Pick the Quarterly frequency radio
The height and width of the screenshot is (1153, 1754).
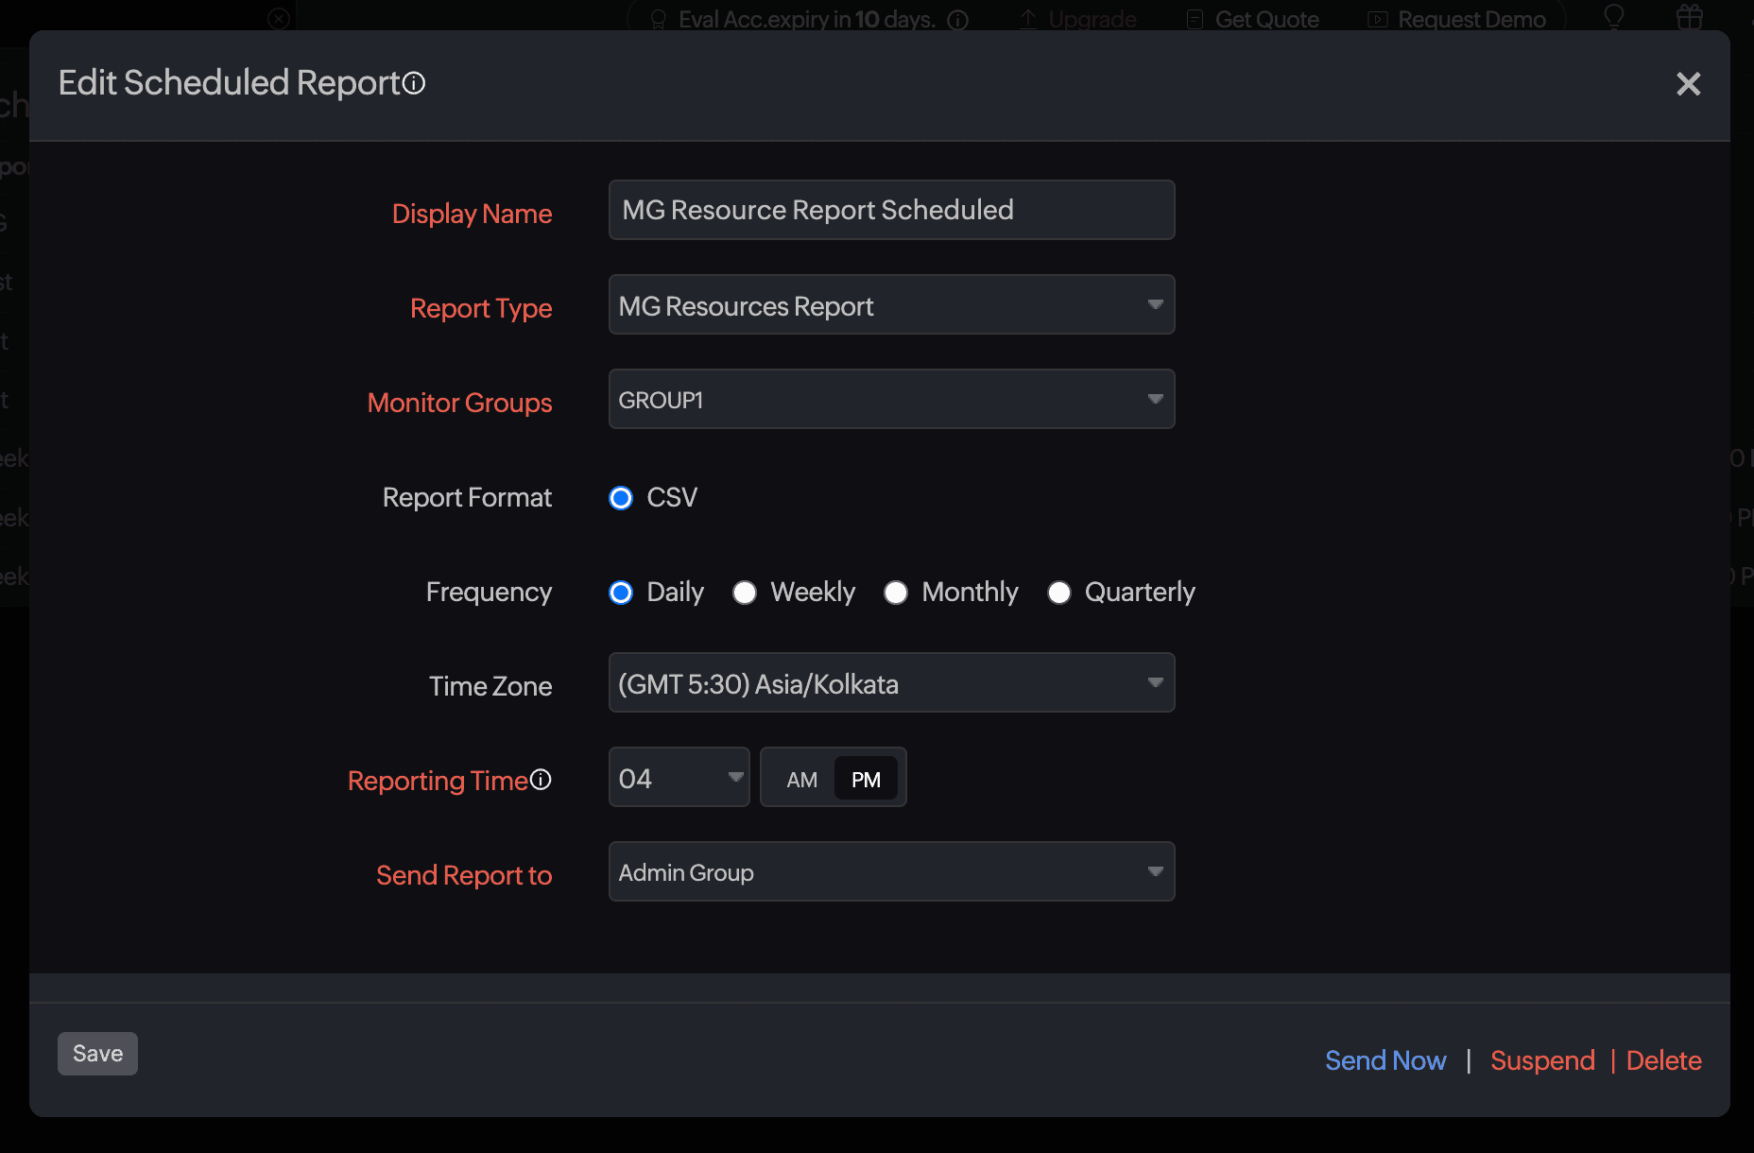(1059, 593)
